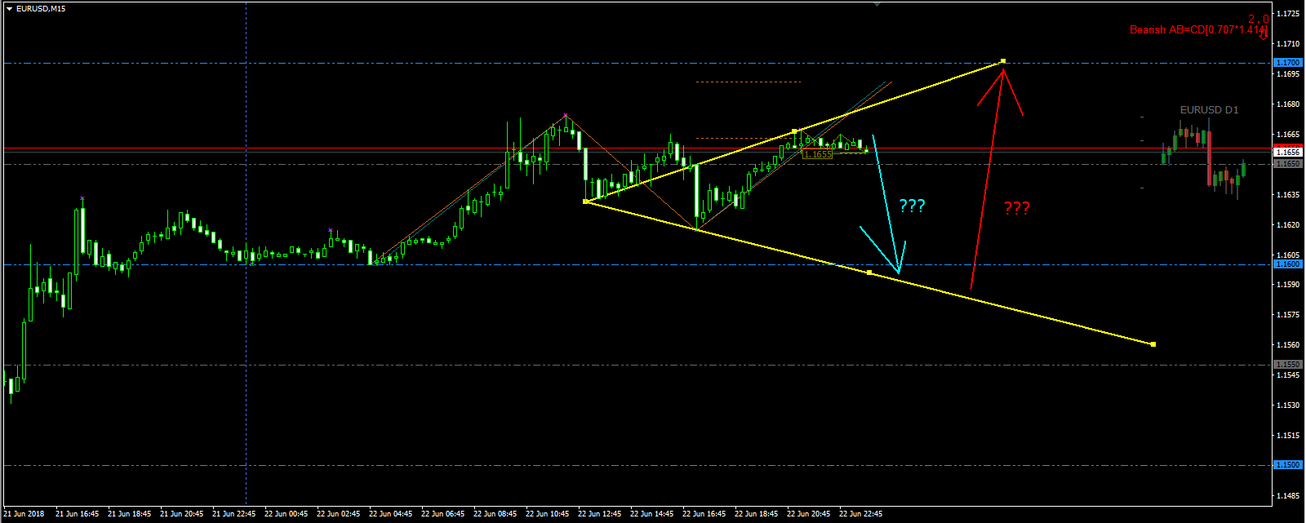
Task: Click 1.1485 on the price scale
Action: pos(1289,496)
